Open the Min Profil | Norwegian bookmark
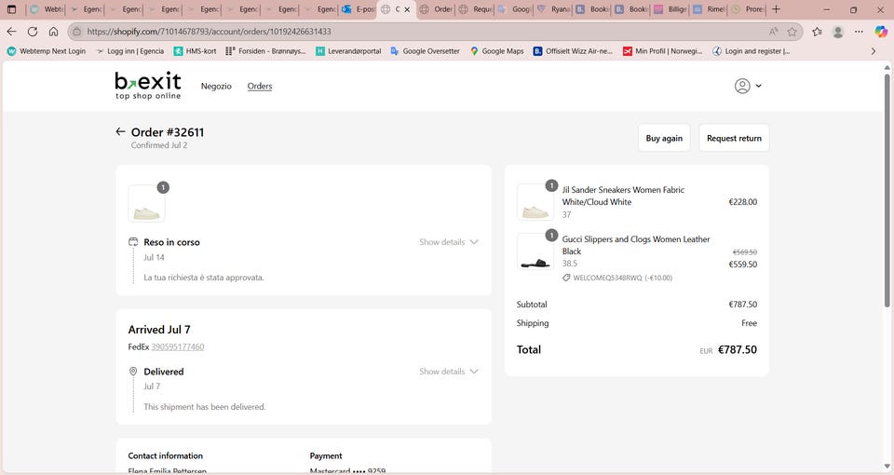The width and height of the screenshot is (894, 475). tap(663, 50)
